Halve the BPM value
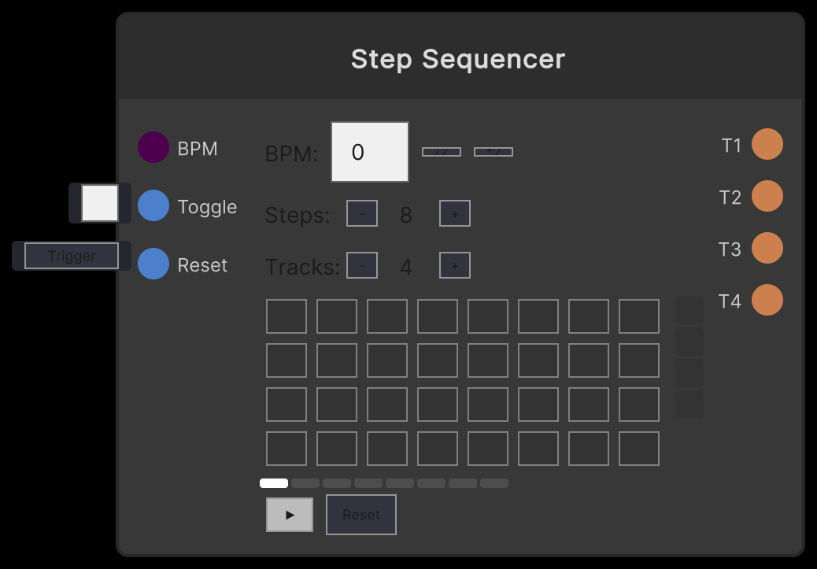 (x=442, y=151)
